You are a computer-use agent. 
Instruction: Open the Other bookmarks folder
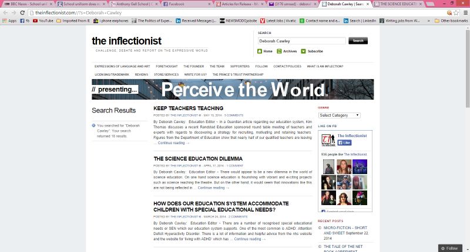451,21
